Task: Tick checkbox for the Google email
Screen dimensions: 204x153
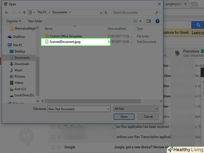Action: [x=53, y=147]
